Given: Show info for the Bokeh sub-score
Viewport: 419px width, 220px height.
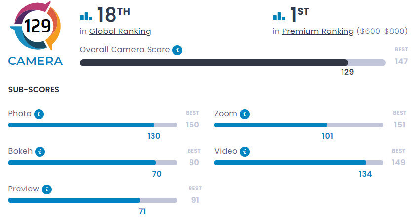Looking at the screenshot, I should click(x=40, y=151).
